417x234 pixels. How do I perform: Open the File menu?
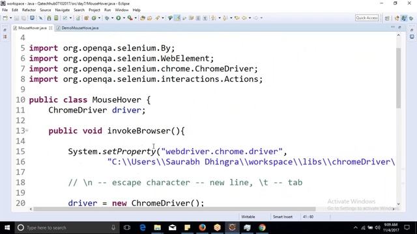tap(5, 10)
